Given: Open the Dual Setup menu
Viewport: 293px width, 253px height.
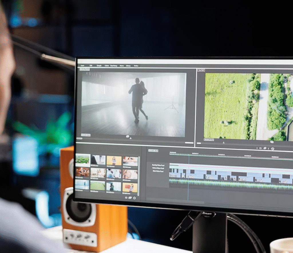Looking at the screenshot, I should 114,66.
